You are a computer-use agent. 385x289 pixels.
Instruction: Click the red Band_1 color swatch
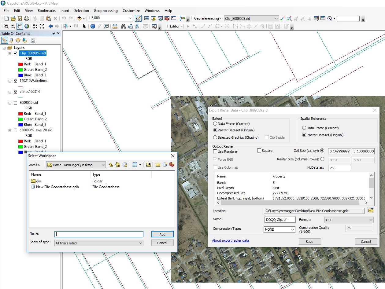tap(21, 64)
